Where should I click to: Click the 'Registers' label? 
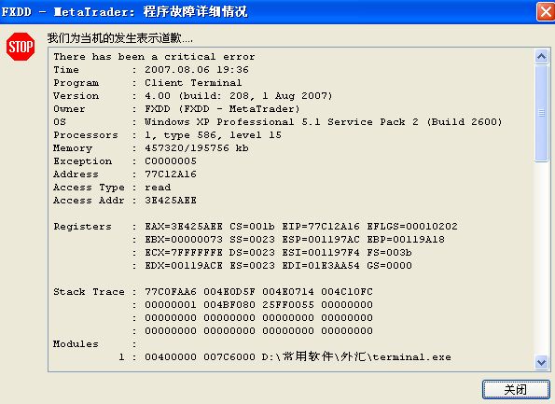82,226
